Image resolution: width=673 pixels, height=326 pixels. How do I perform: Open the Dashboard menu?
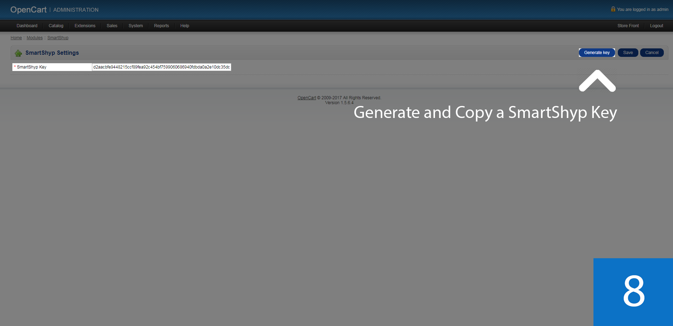pos(27,26)
